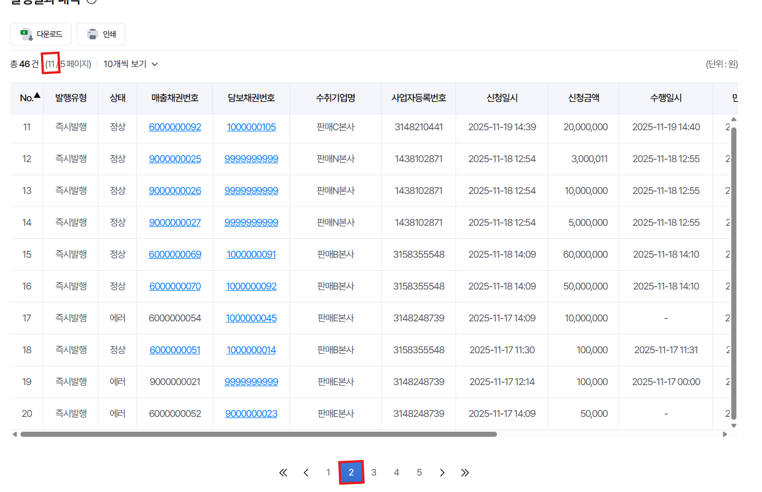Screen dimensions: 762x492
Task: Open 담보채권번호 link 1000000014
Action: pyautogui.click(x=251, y=350)
